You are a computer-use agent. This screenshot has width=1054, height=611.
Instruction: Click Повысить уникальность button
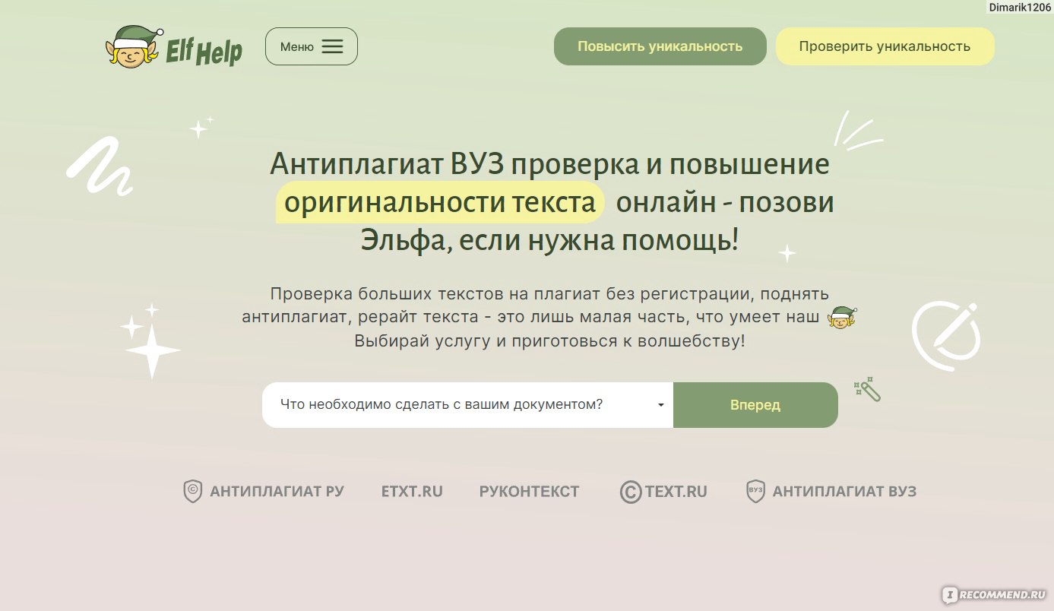(660, 46)
